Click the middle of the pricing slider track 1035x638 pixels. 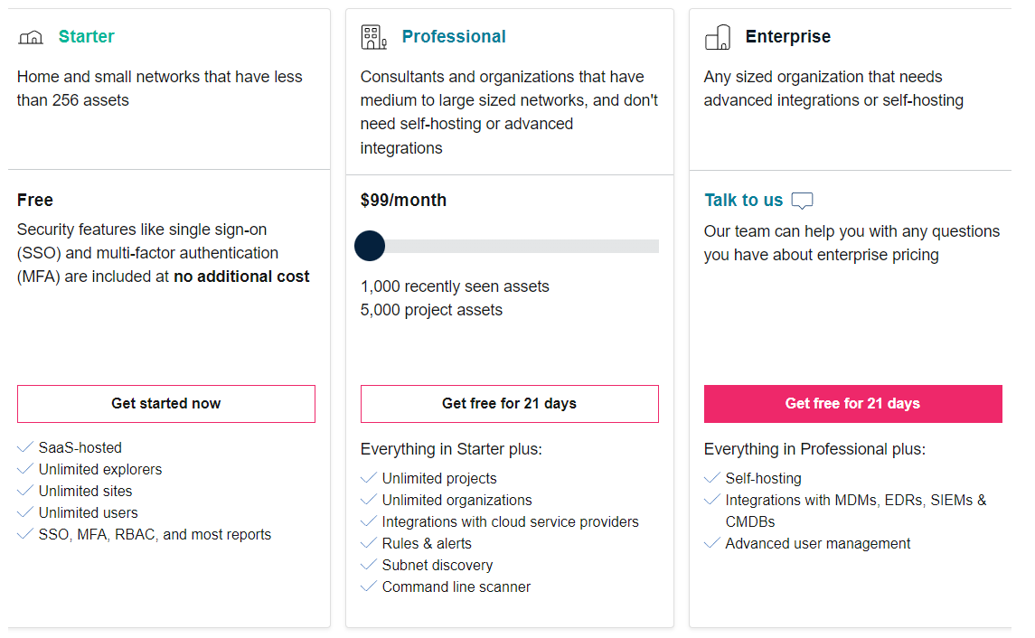[510, 246]
